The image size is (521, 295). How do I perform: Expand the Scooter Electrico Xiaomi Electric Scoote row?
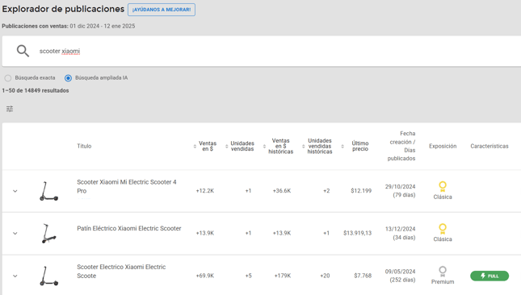(x=15, y=276)
